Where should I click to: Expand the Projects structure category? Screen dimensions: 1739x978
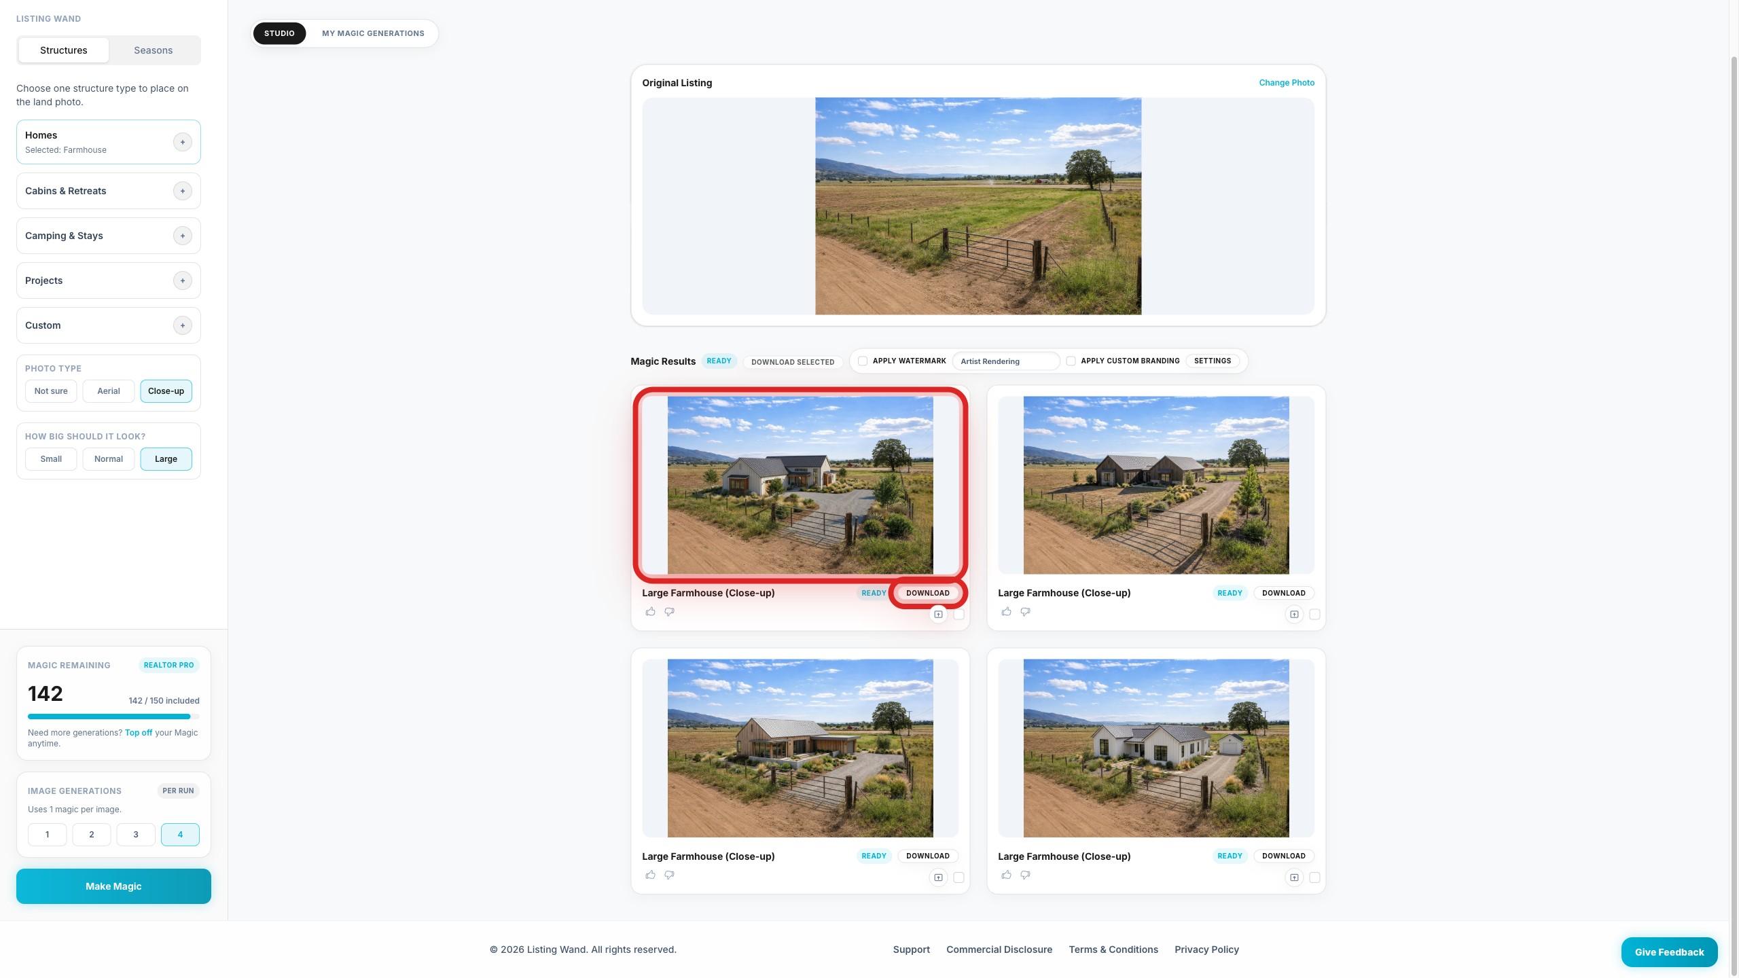(182, 280)
